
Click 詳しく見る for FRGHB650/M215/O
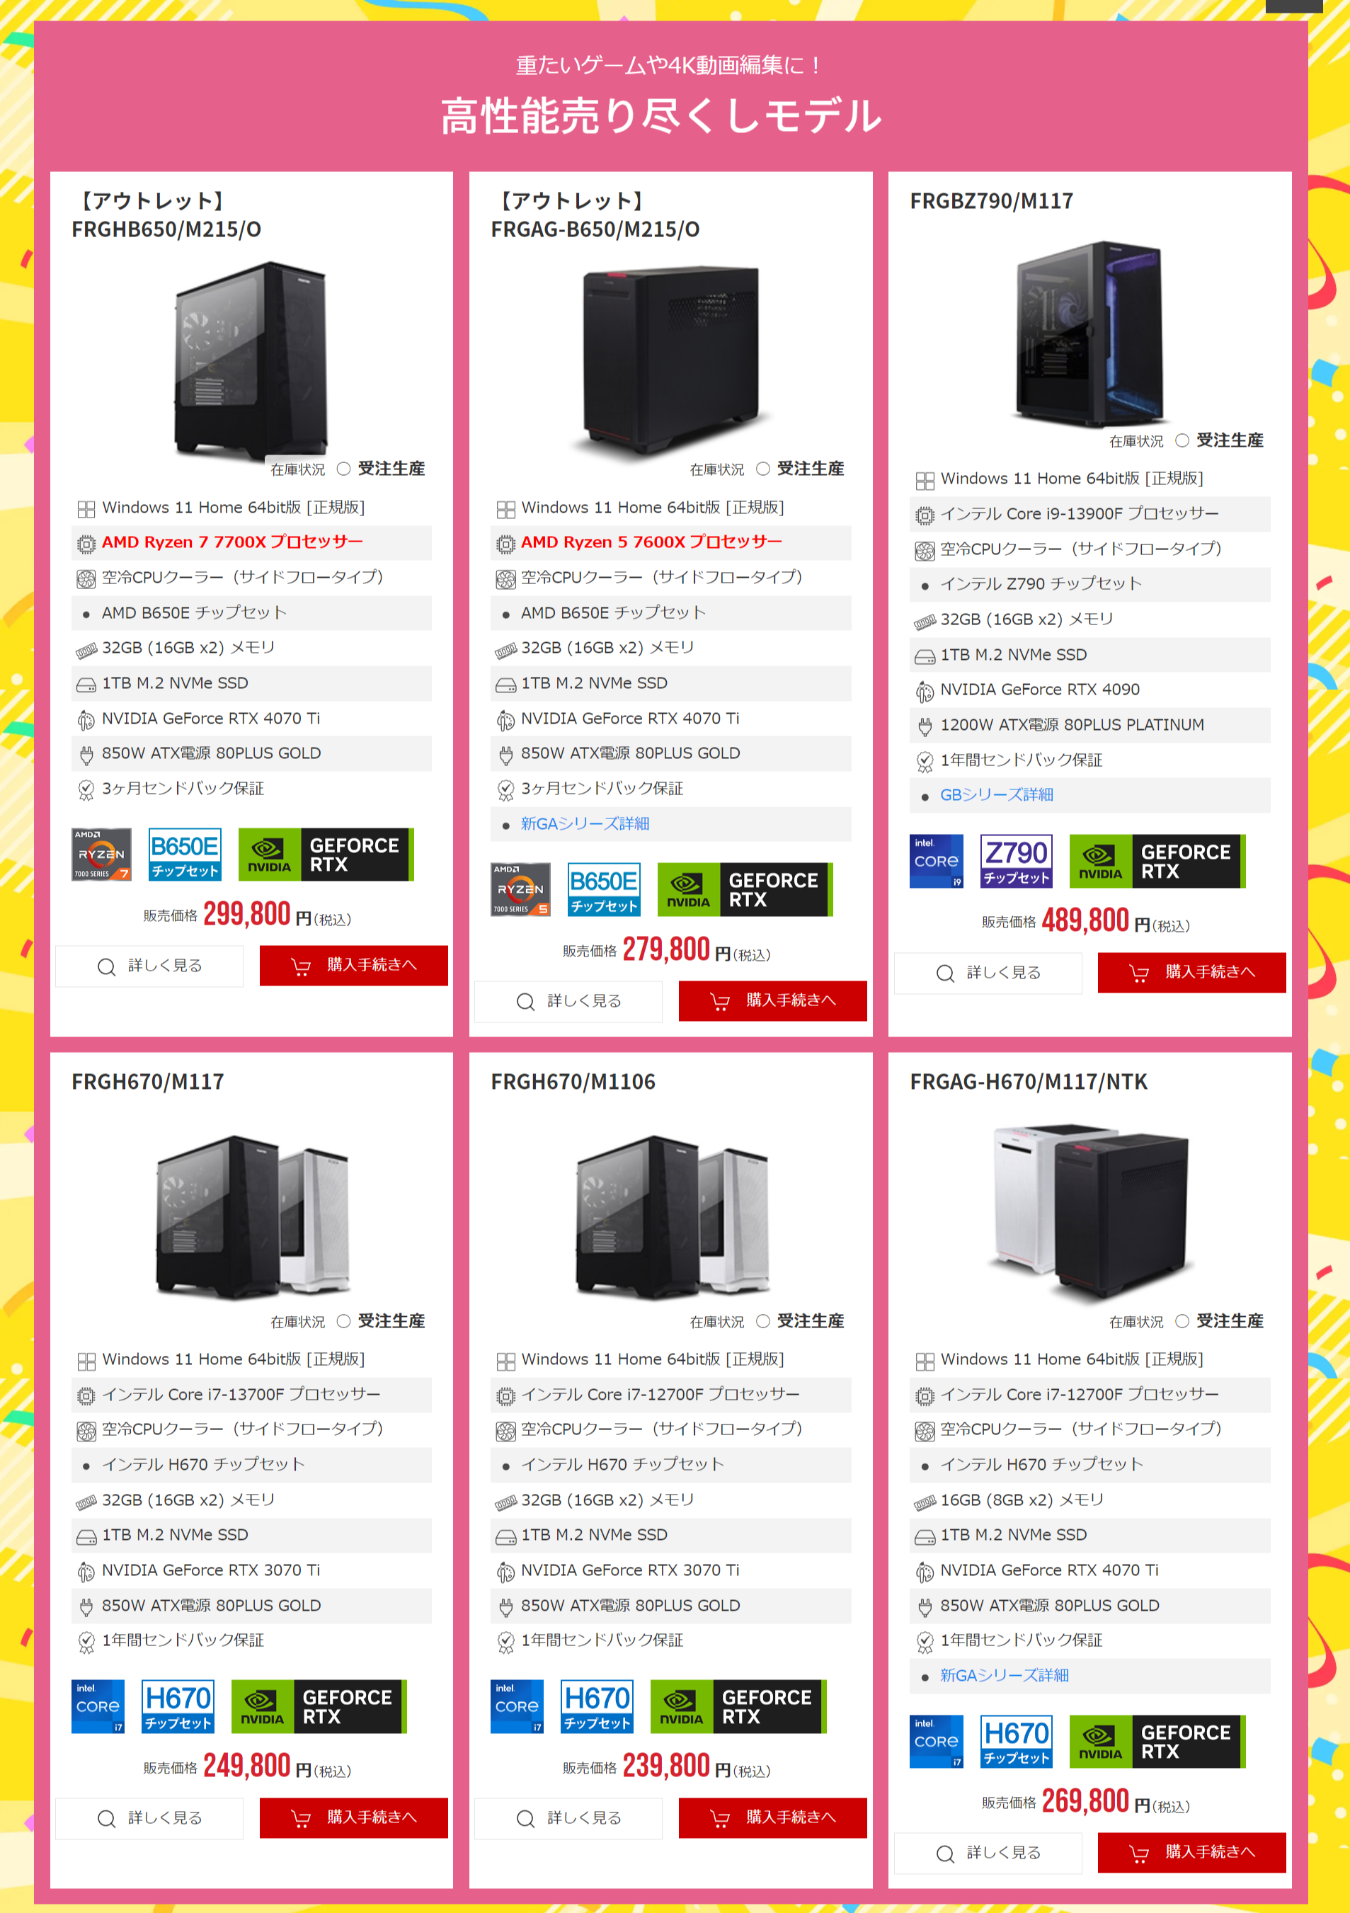[x=149, y=966]
